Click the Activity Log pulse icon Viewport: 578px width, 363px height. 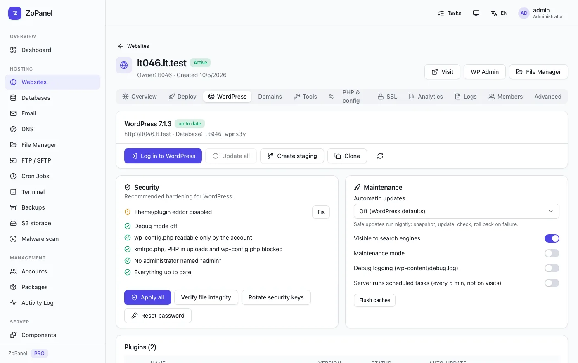pyautogui.click(x=13, y=303)
